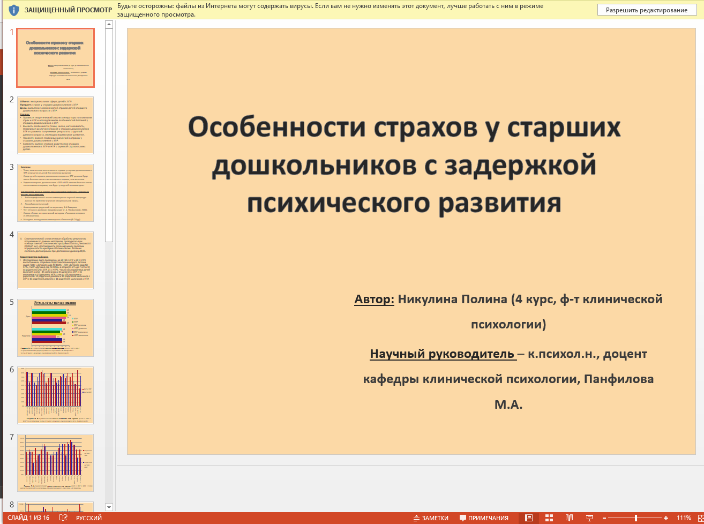Select slide 7 thumbnail

coord(56,463)
